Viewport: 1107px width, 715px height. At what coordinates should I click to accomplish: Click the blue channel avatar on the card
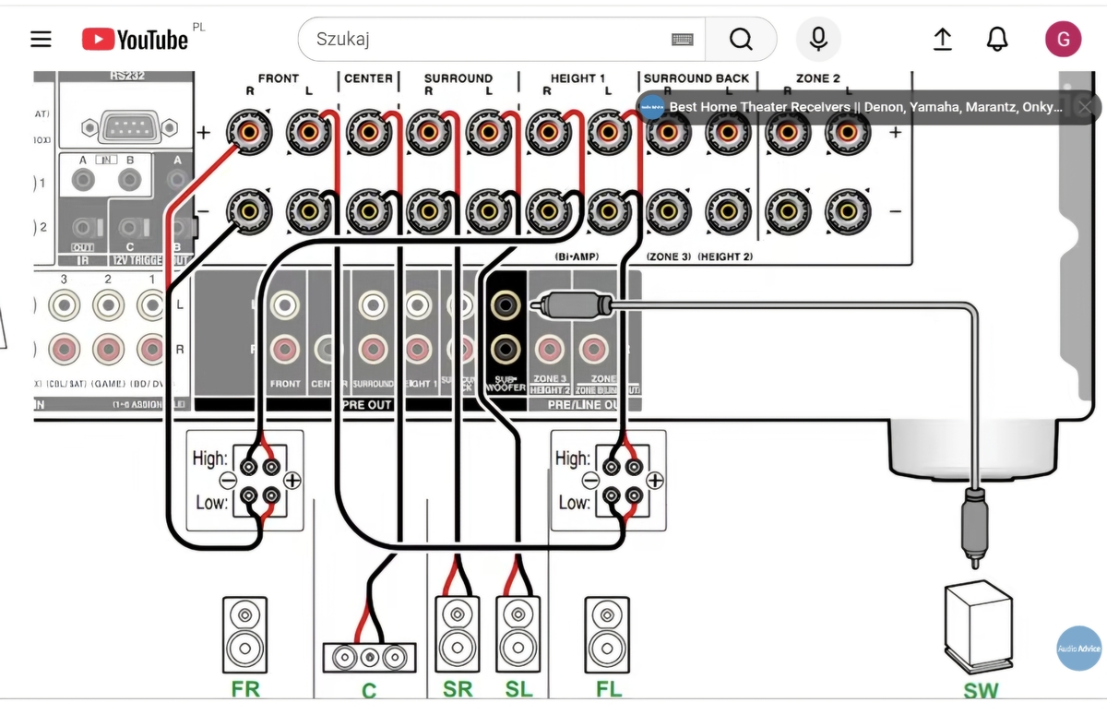[653, 107]
